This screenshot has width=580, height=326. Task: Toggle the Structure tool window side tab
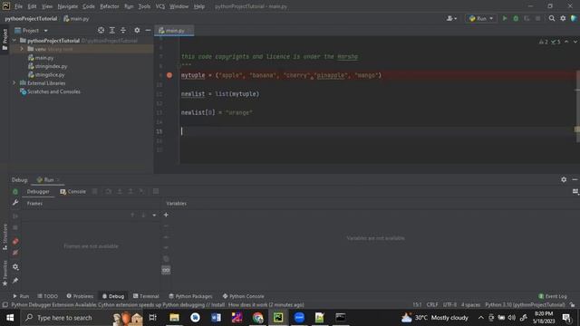pos(5,237)
